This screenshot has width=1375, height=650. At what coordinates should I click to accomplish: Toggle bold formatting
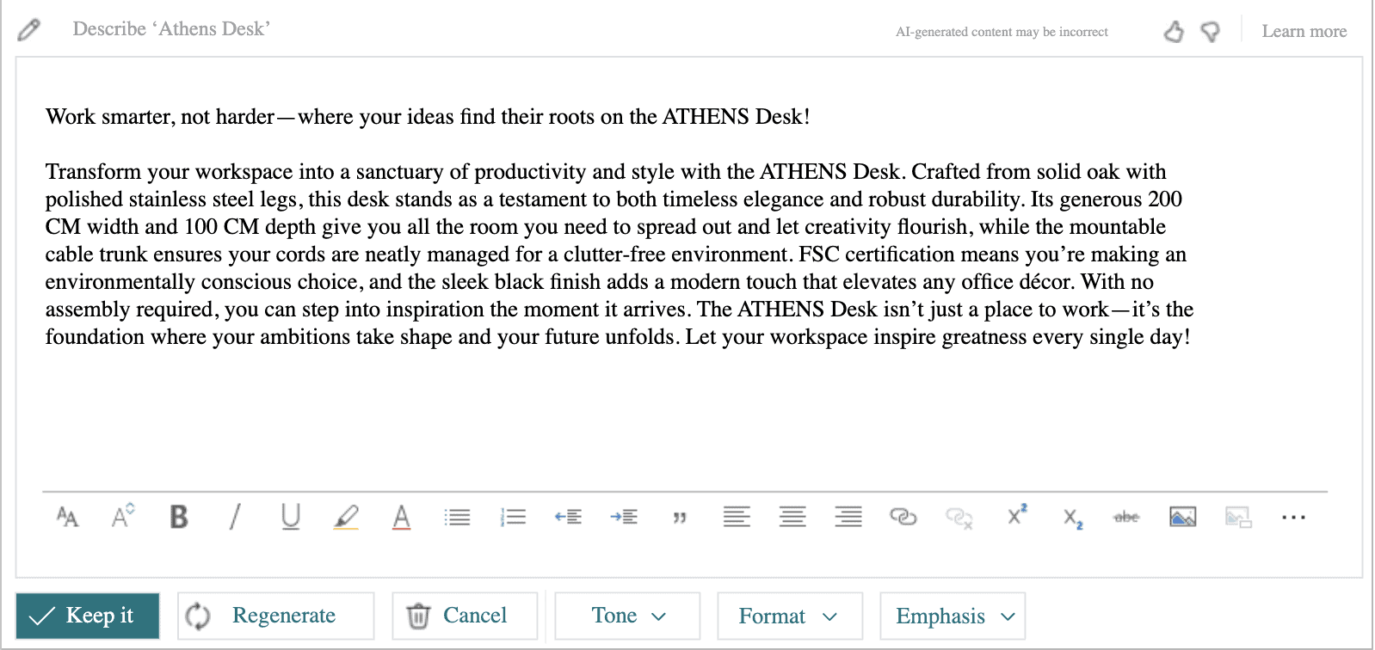click(179, 517)
